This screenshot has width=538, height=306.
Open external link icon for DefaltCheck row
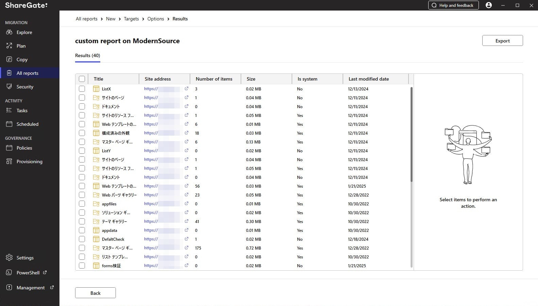coord(187,239)
